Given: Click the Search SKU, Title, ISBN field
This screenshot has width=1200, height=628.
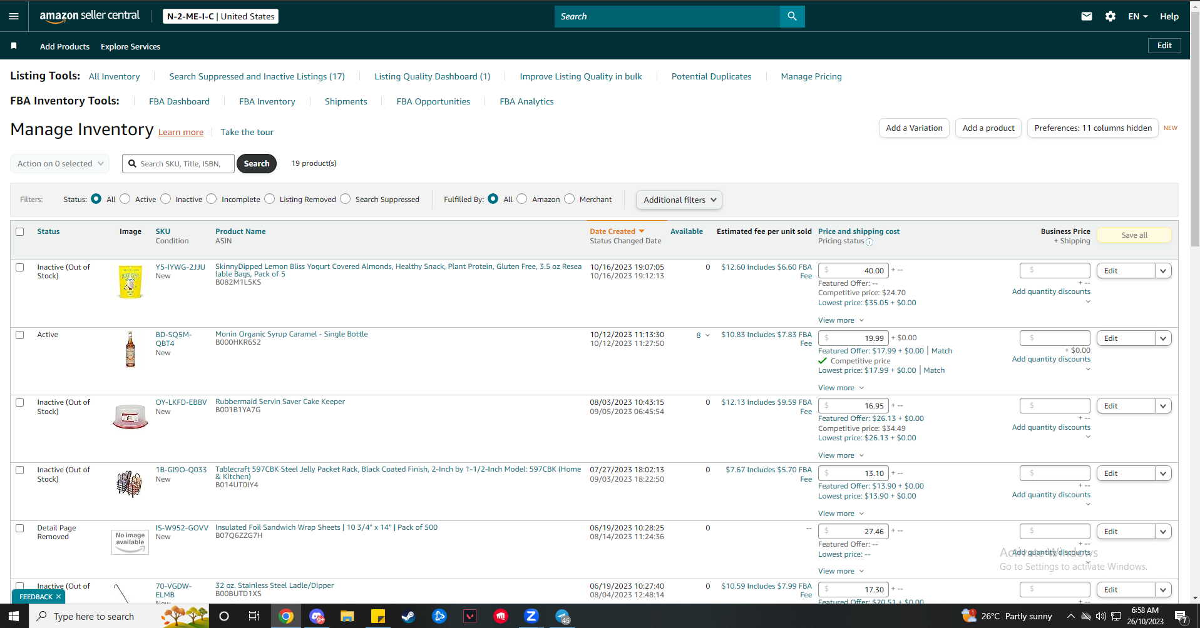Looking at the screenshot, I should [x=178, y=163].
